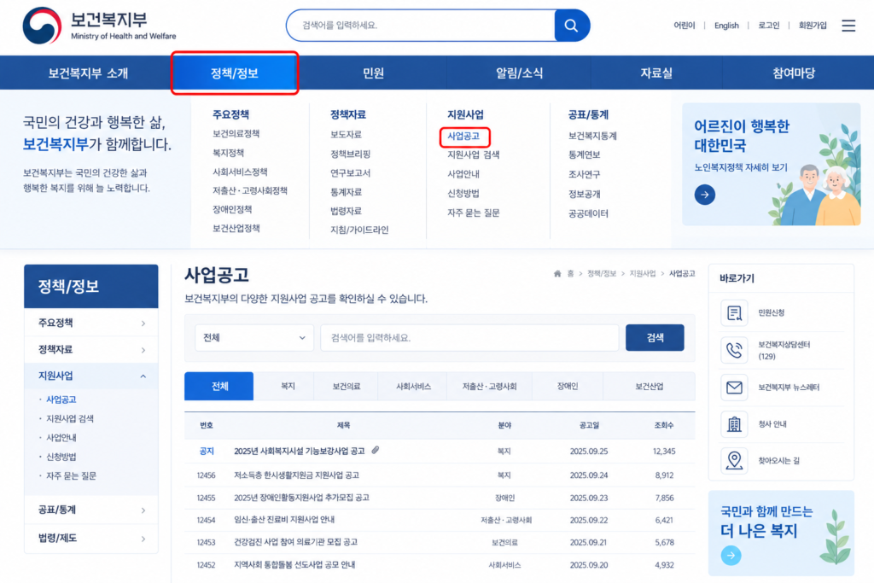Screen dimensions: 874x583
Task: Open 자료실 main menu
Action: click(656, 73)
